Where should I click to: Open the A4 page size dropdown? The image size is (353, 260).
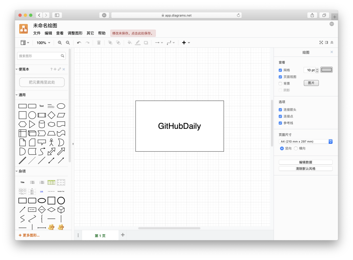tap(306, 141)
